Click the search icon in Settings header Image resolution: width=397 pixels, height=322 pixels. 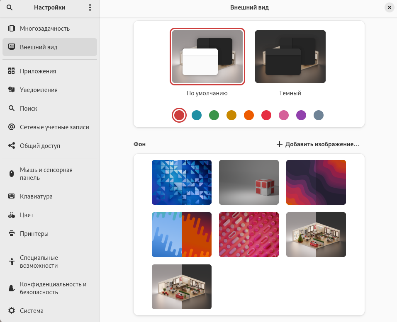[x=10, y=7]
